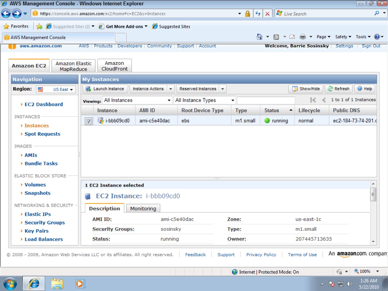Image resolution: width=388 pixels, height=291 pixels.
Task: Click the Action Center flag tray icon
Action: click(x=331, y=284)
